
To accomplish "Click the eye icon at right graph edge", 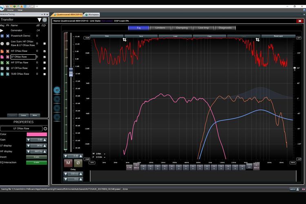I will click(295, 69).
